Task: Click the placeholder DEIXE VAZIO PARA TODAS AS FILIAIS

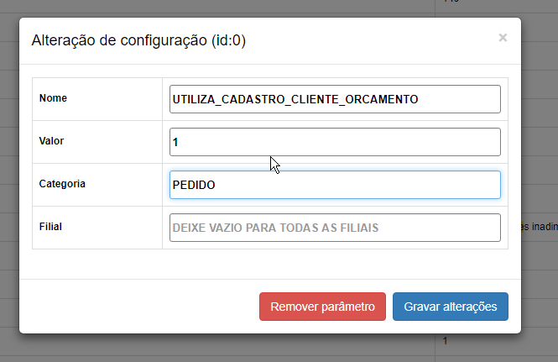Action: point(275,228)
